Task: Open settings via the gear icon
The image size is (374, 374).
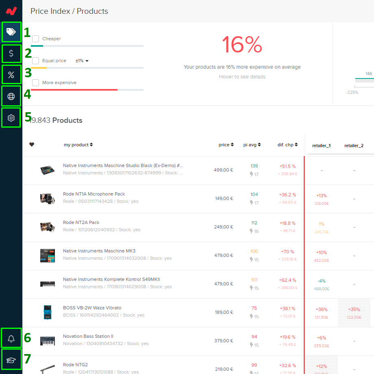Action: [x=11, y=118]
